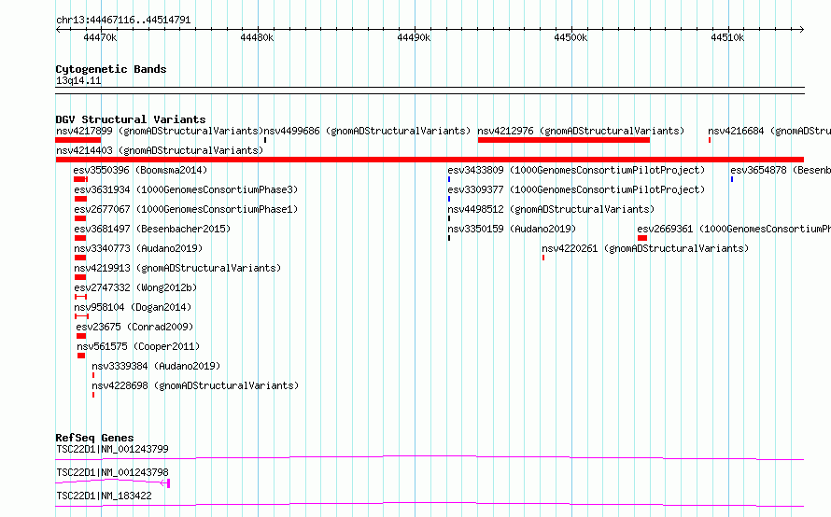The height and width of the screenshot is (517, 831).
Task: Select nsv4219913 gnomAD variant label
Action: (x=177, y=268)
